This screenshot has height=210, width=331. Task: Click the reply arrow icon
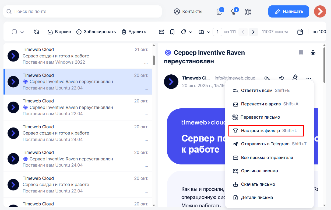(x=267, y=78)
